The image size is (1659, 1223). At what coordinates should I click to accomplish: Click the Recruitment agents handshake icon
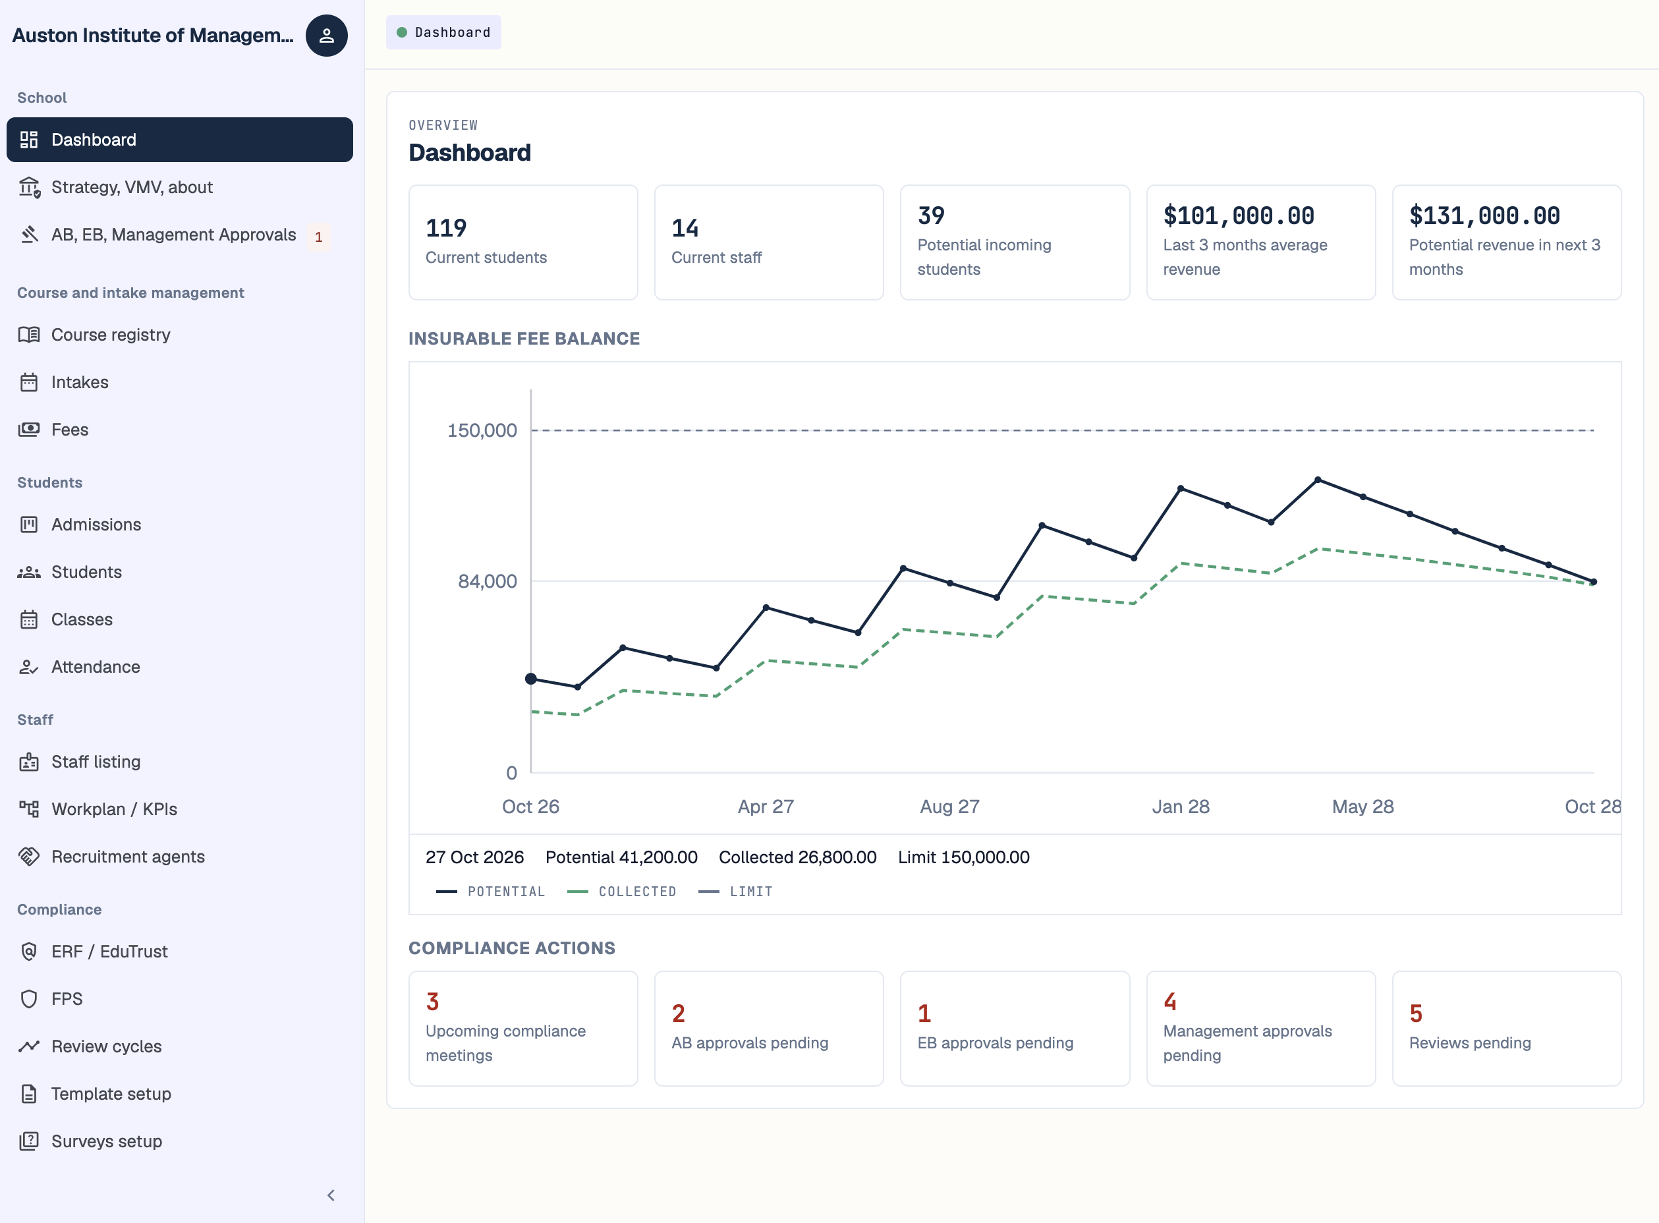(29, 857)
